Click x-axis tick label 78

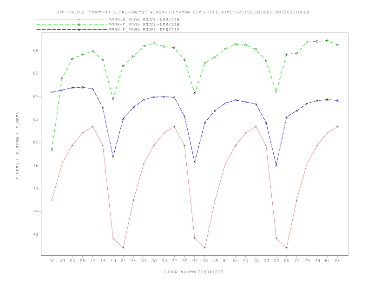pyautogui.click(x=317, y=261)
